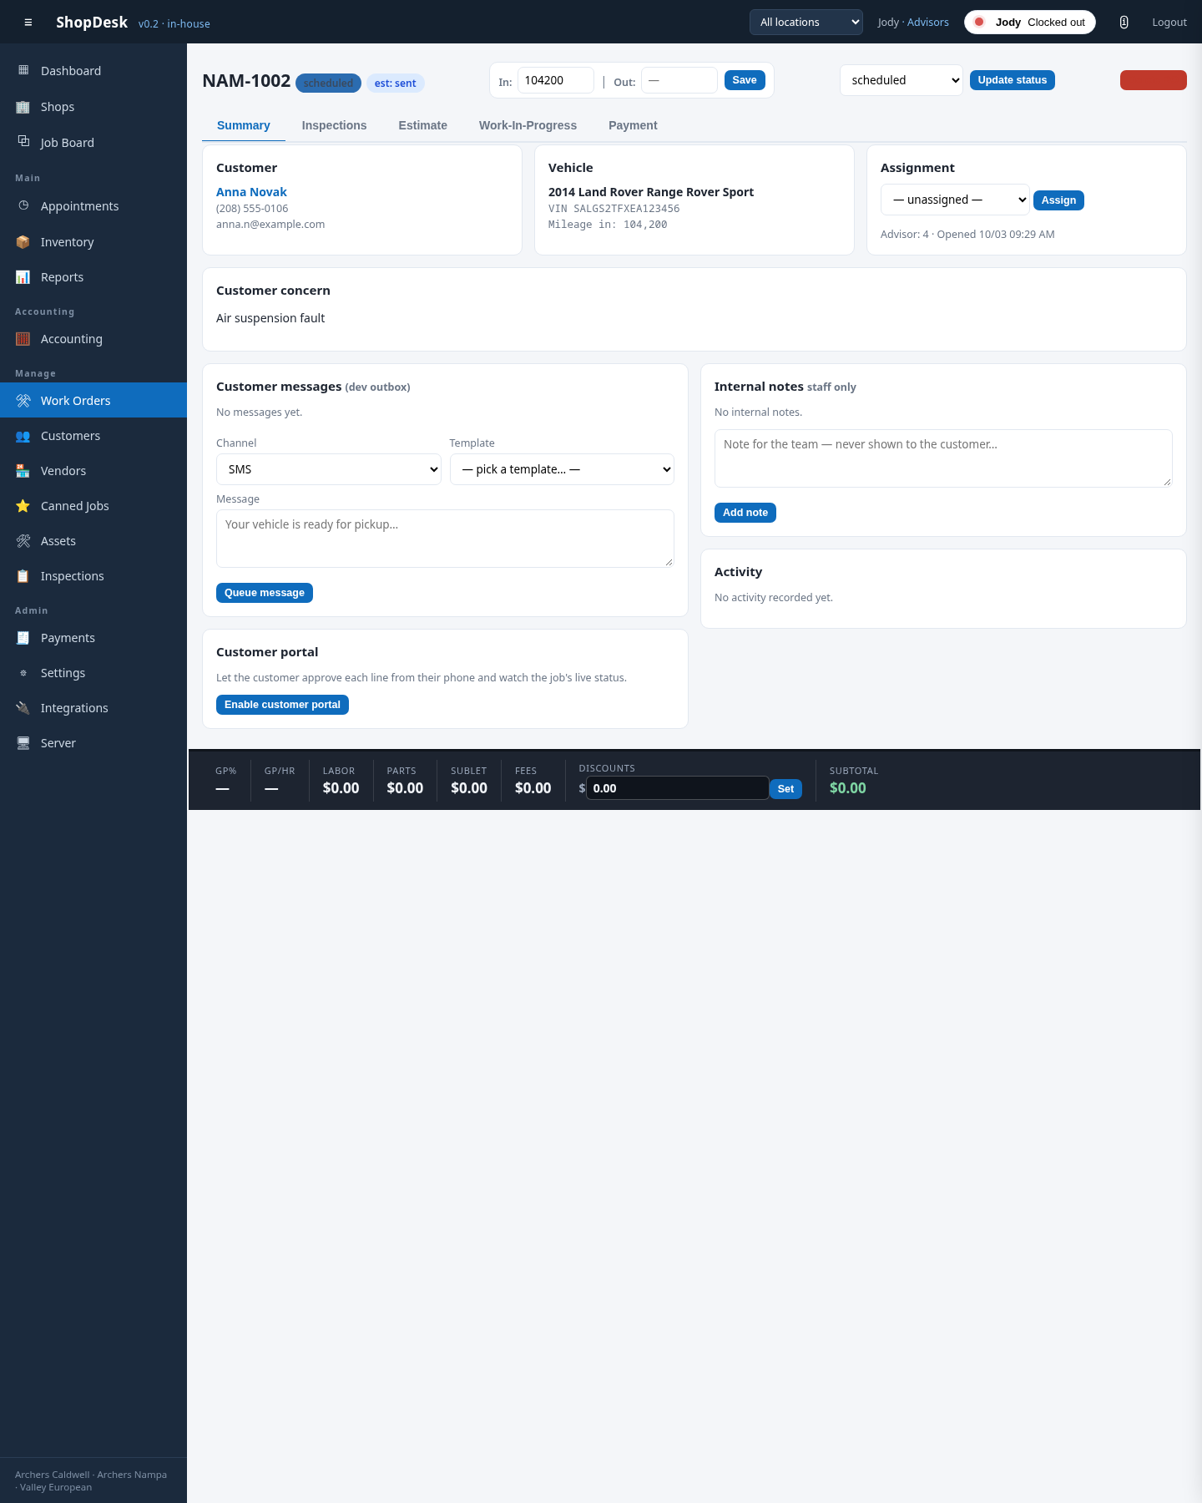
Task: Click the internal note text area
Action: coord(943,458)
